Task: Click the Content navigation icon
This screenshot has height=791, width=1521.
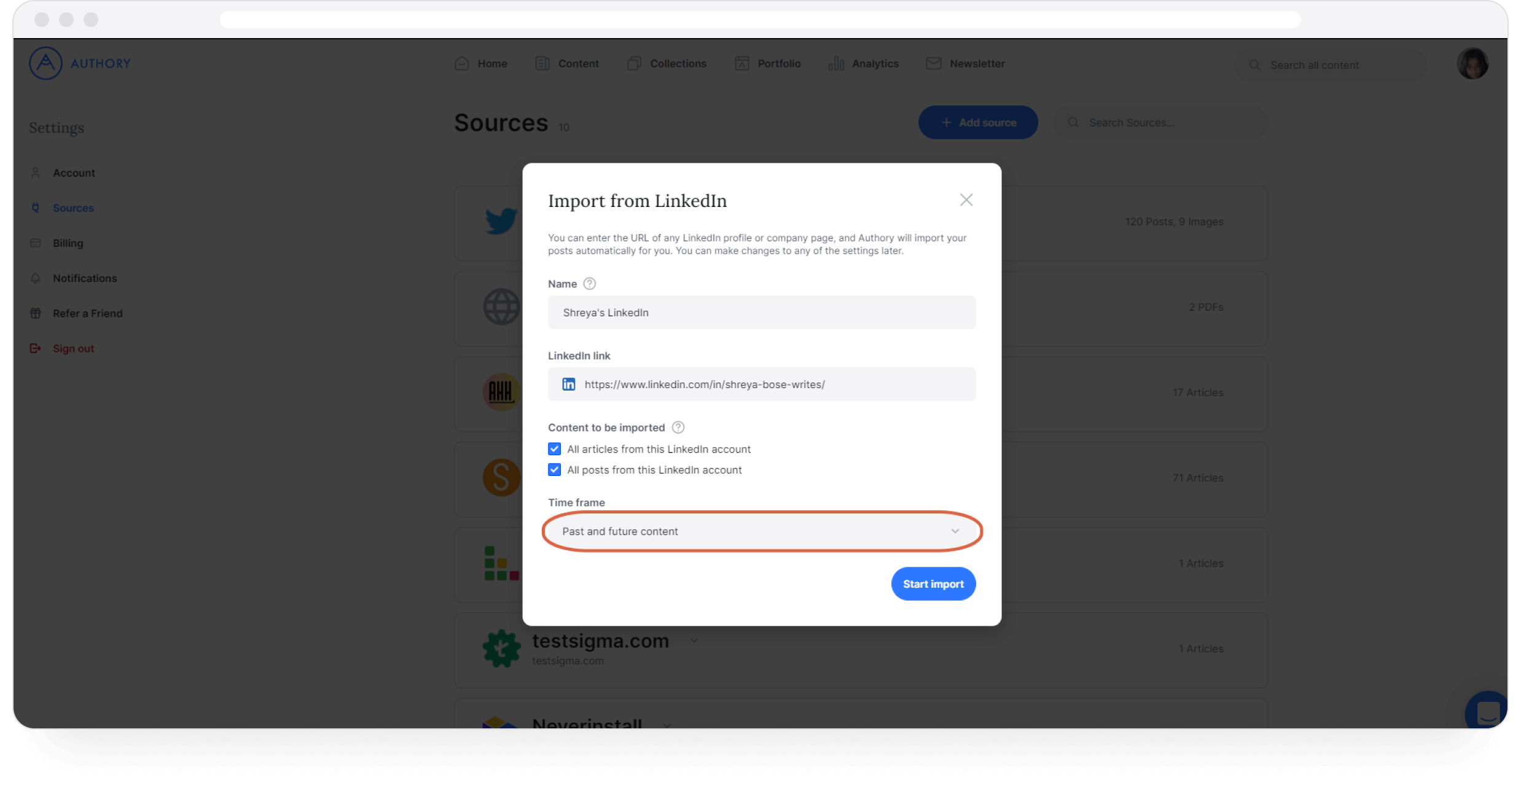Action: tap(542, 63)
